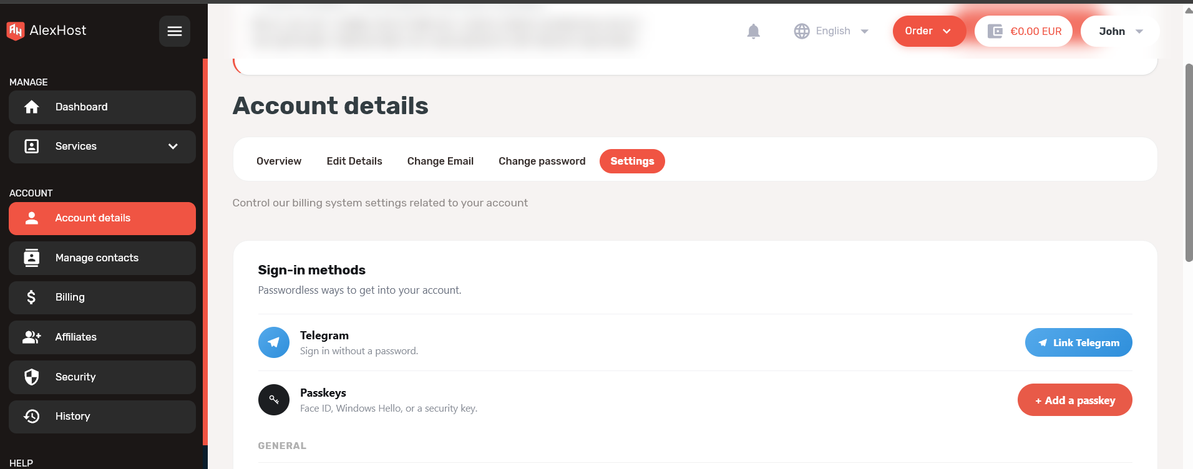Click the History clock icon

[32, 416]
